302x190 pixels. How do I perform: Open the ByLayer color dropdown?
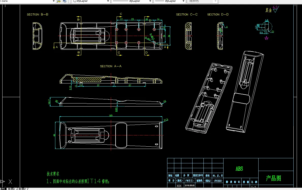point(108,1)
